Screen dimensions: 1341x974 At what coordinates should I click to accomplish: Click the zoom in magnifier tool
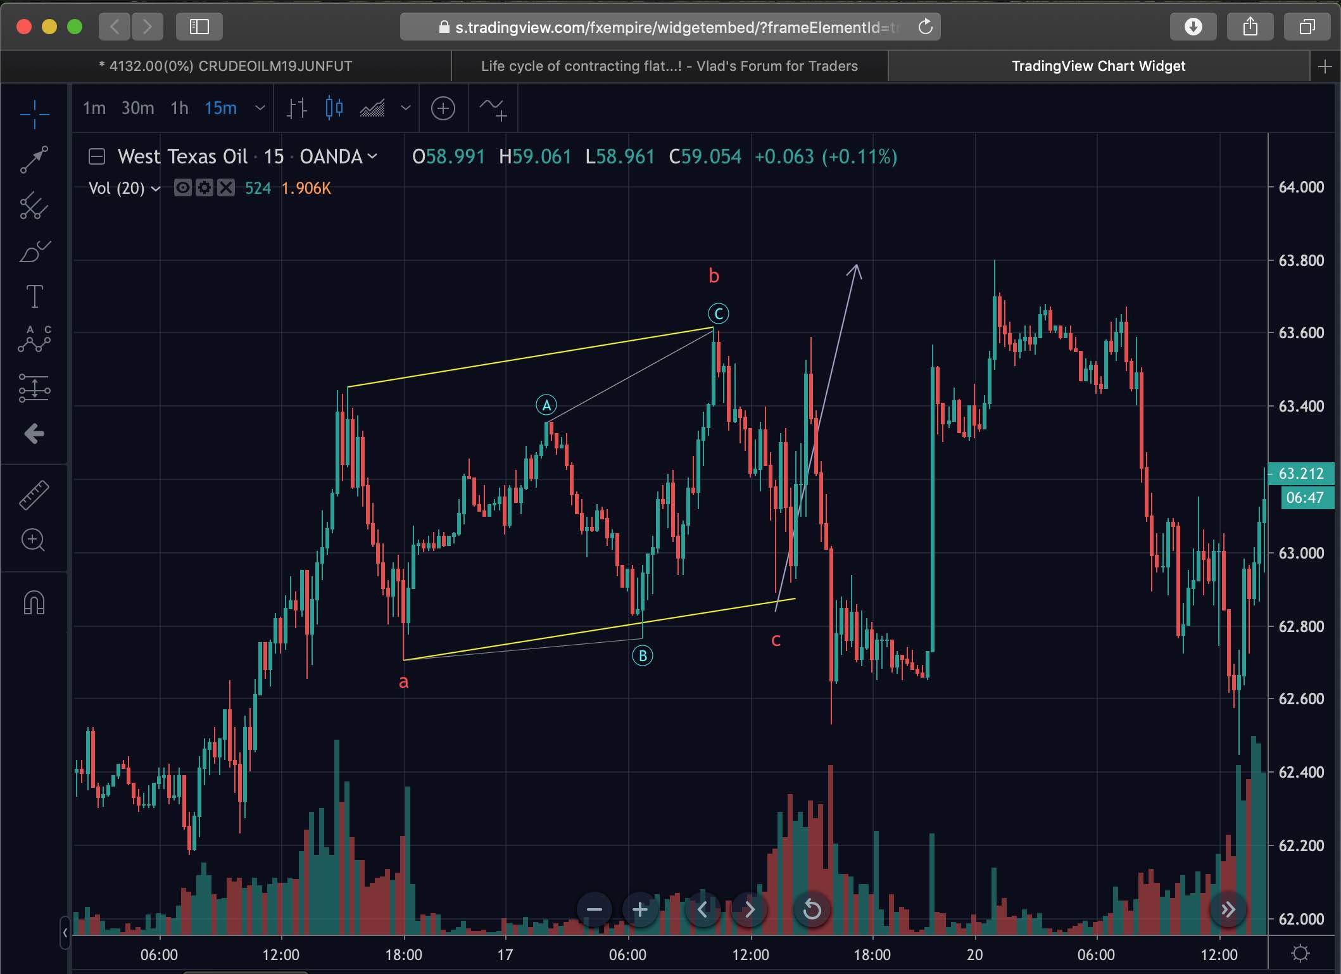tap(34, 540)
